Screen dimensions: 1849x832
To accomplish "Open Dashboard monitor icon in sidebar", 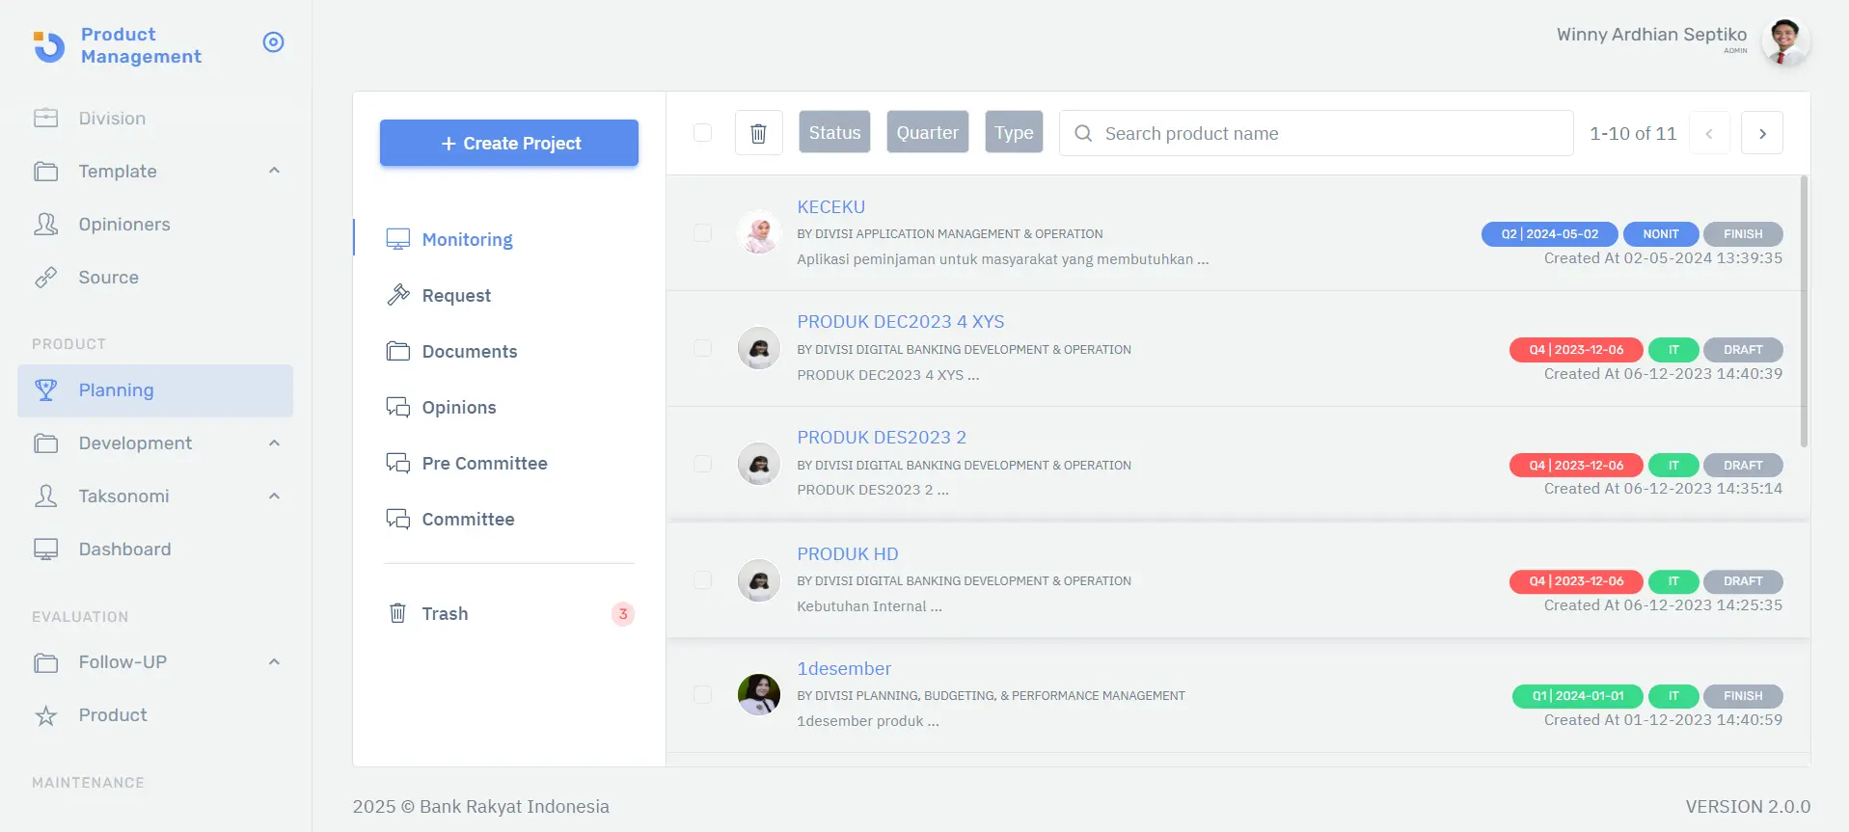I will (x=45, y=550).
